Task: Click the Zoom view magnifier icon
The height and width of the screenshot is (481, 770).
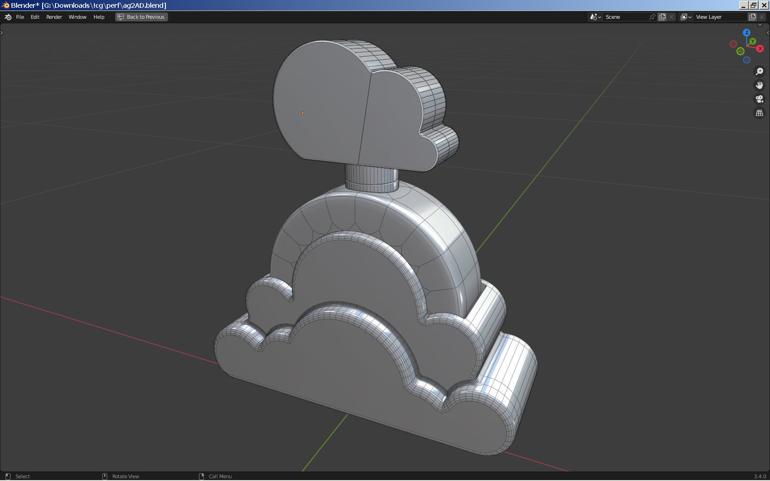Action: tap(759, 71)
